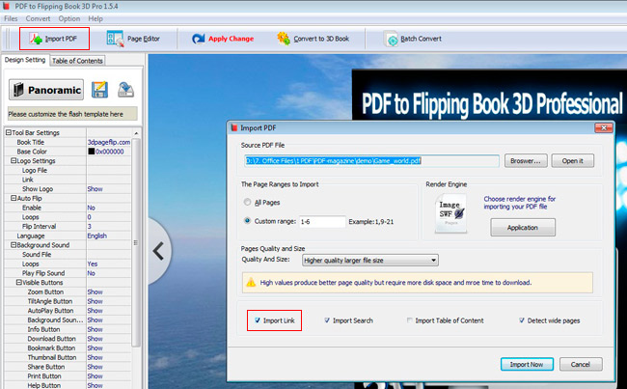Switch to the Table of Contents tab
The height and width of the screenshot is (389, 627).
(77, 61)
